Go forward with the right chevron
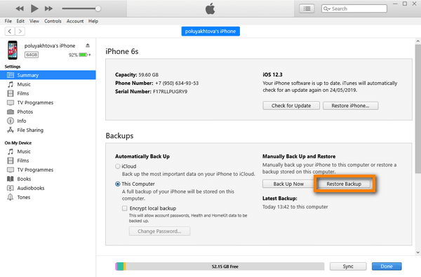 click(x=20, y=31)
